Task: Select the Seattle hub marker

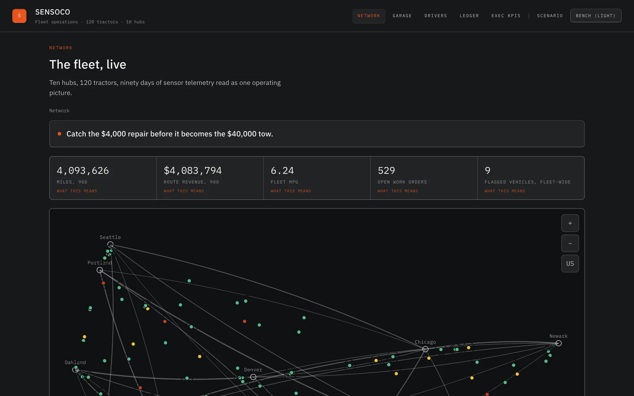Action: 111,244
